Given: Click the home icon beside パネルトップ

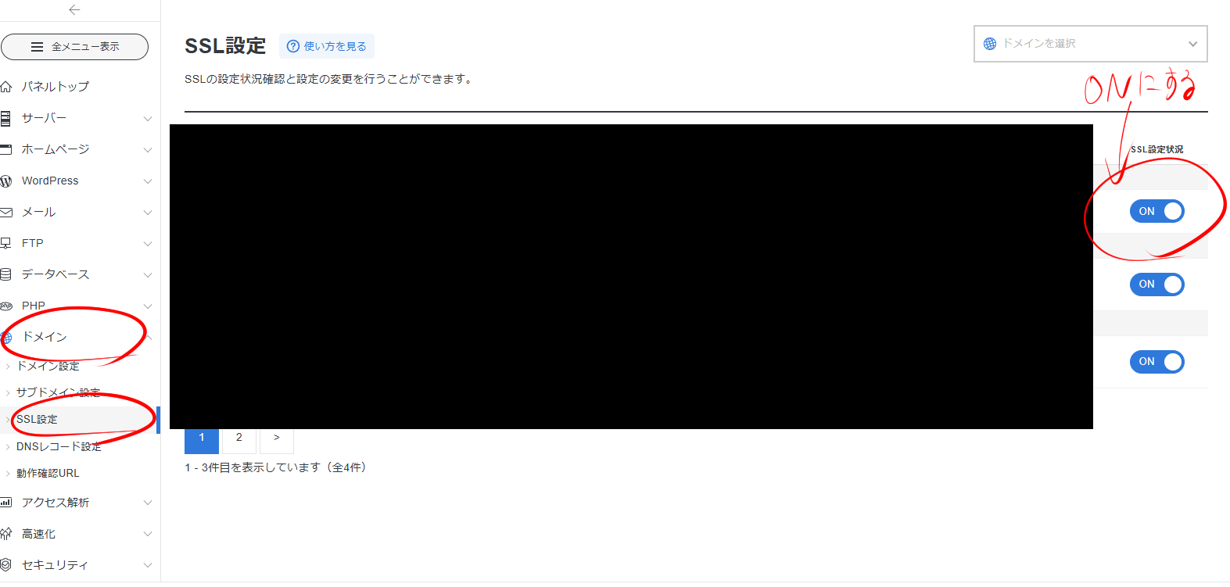Looking at the screenshot, I should pos(5,86).
